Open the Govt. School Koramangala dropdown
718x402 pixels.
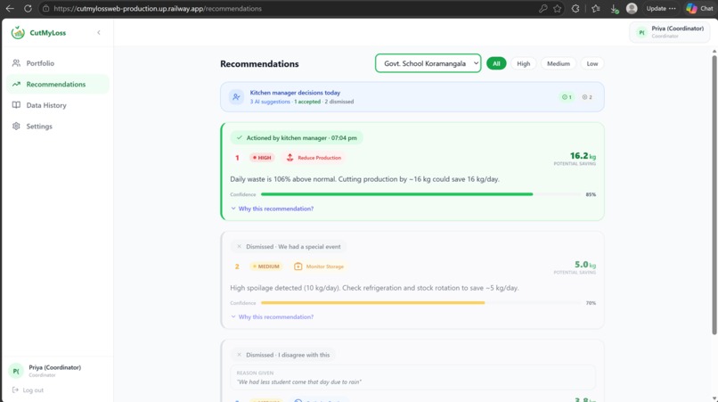[x=428, y=63]
